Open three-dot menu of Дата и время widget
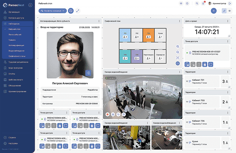 228,21
